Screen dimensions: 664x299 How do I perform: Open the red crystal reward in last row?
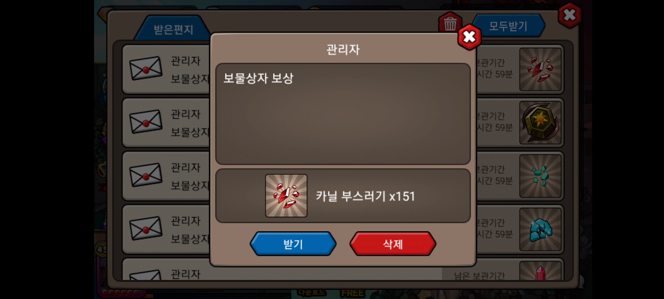[540, 271]
